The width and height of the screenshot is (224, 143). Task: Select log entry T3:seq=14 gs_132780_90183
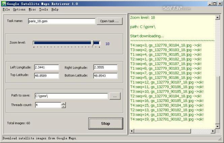coord(167,115)
